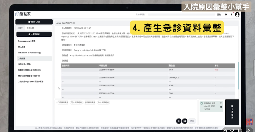Viewport: 255px width, 132px height.
Task: Click the edit icon on 入院經過 card
Action: (221, 104)
